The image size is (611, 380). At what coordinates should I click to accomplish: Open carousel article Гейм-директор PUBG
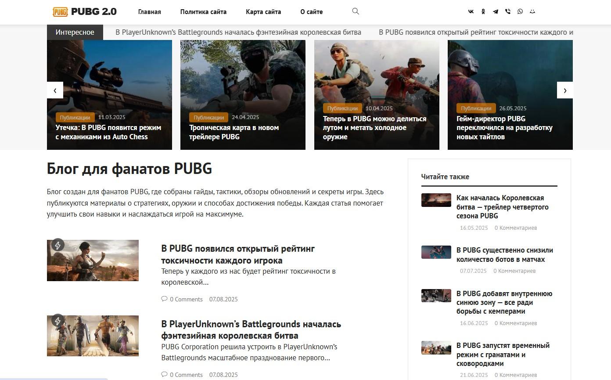[x=504, y=128]
